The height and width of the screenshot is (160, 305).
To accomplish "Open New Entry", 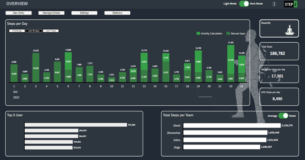I will (x=19, y=13).
